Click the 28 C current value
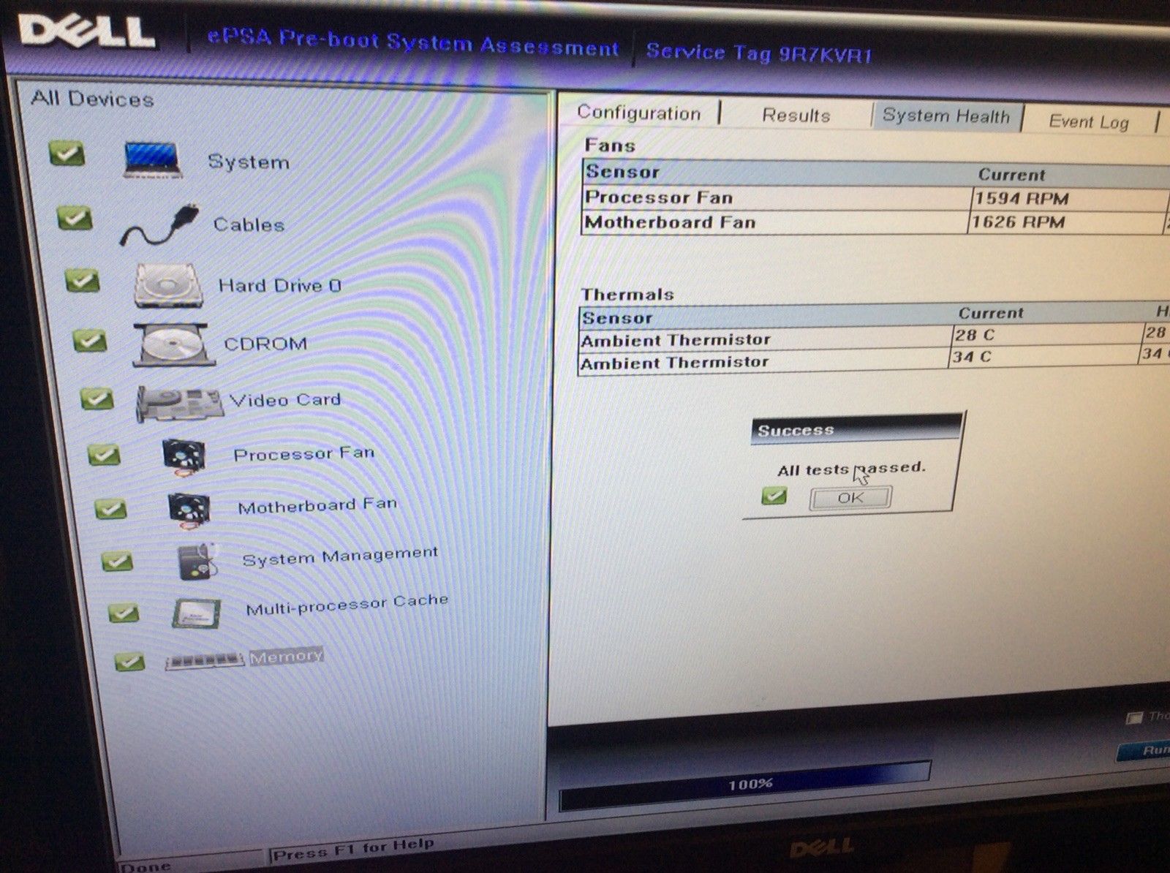Screen dimensions: 1170x873 [975, 335]
